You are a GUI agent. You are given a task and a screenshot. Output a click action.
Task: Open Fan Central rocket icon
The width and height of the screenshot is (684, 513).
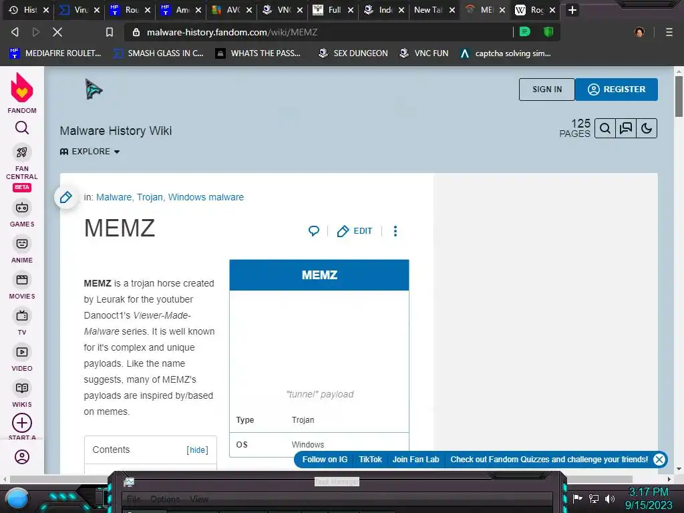(x=22, y=153)
